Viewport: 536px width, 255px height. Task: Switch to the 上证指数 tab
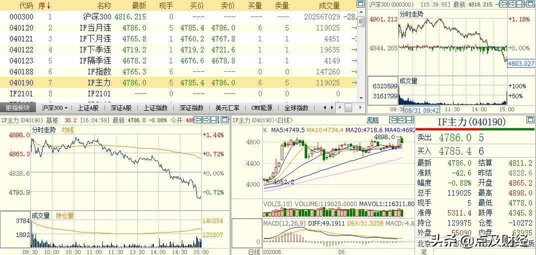coord(155,108)
